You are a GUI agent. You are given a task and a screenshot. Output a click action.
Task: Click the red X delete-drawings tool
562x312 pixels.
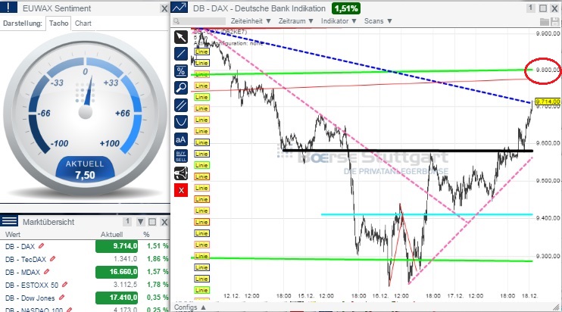pyautogui.click(x=181, y=190)
